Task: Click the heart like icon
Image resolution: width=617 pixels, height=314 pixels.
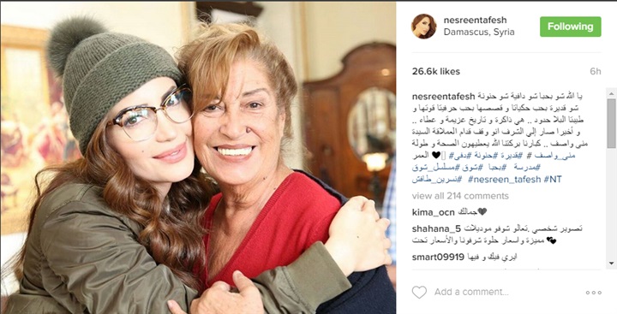Action: tap(419, 292)
